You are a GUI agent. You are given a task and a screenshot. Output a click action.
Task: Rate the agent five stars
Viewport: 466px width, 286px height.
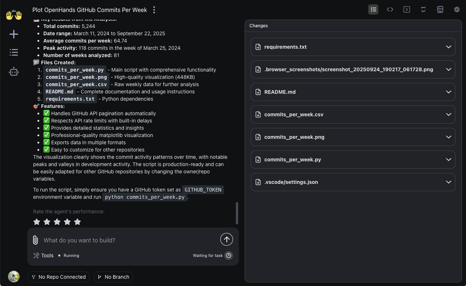pyautogui.click(x=77, y=222)
